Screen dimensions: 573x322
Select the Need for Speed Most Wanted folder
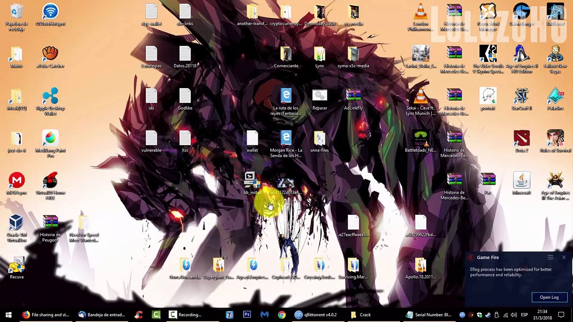coord(84,229)
